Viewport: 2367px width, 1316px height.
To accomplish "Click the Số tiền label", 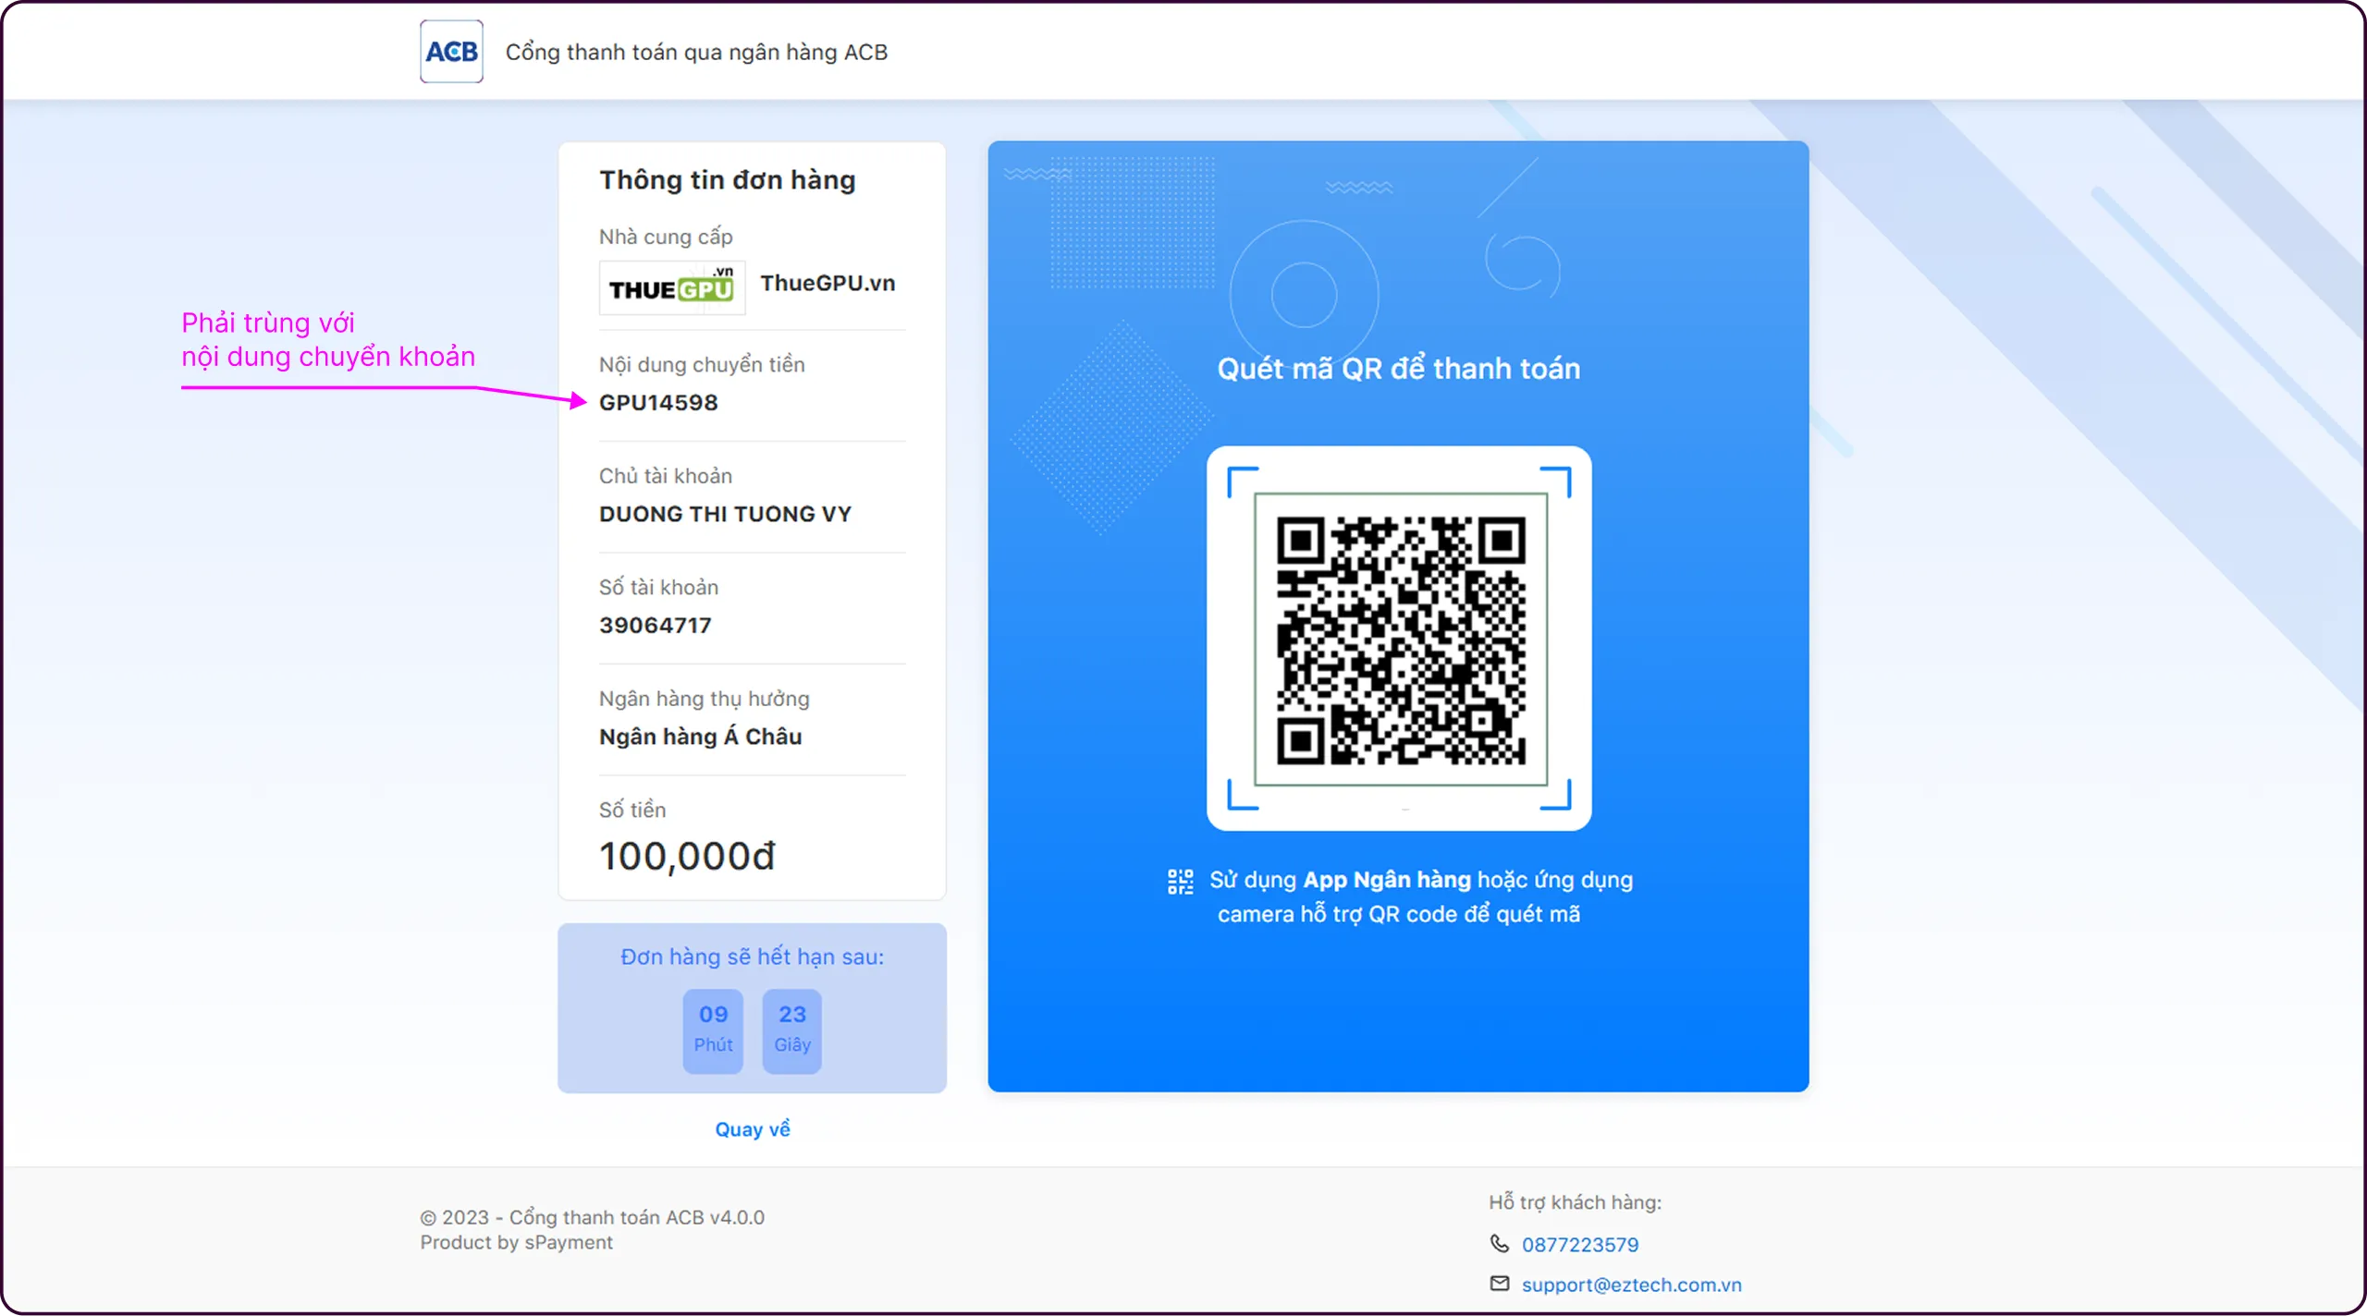I will click(x=632, y=810).
